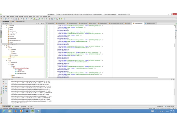Expand the copyright folder in project tree

tap(6, 26)
